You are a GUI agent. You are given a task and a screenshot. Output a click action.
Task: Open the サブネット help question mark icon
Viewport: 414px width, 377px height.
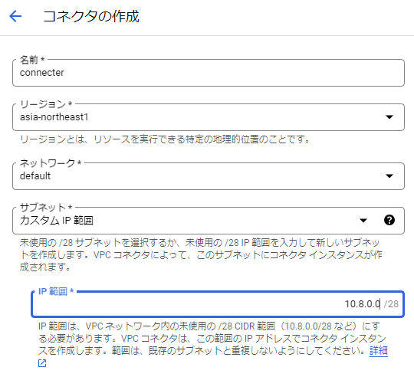389,220
